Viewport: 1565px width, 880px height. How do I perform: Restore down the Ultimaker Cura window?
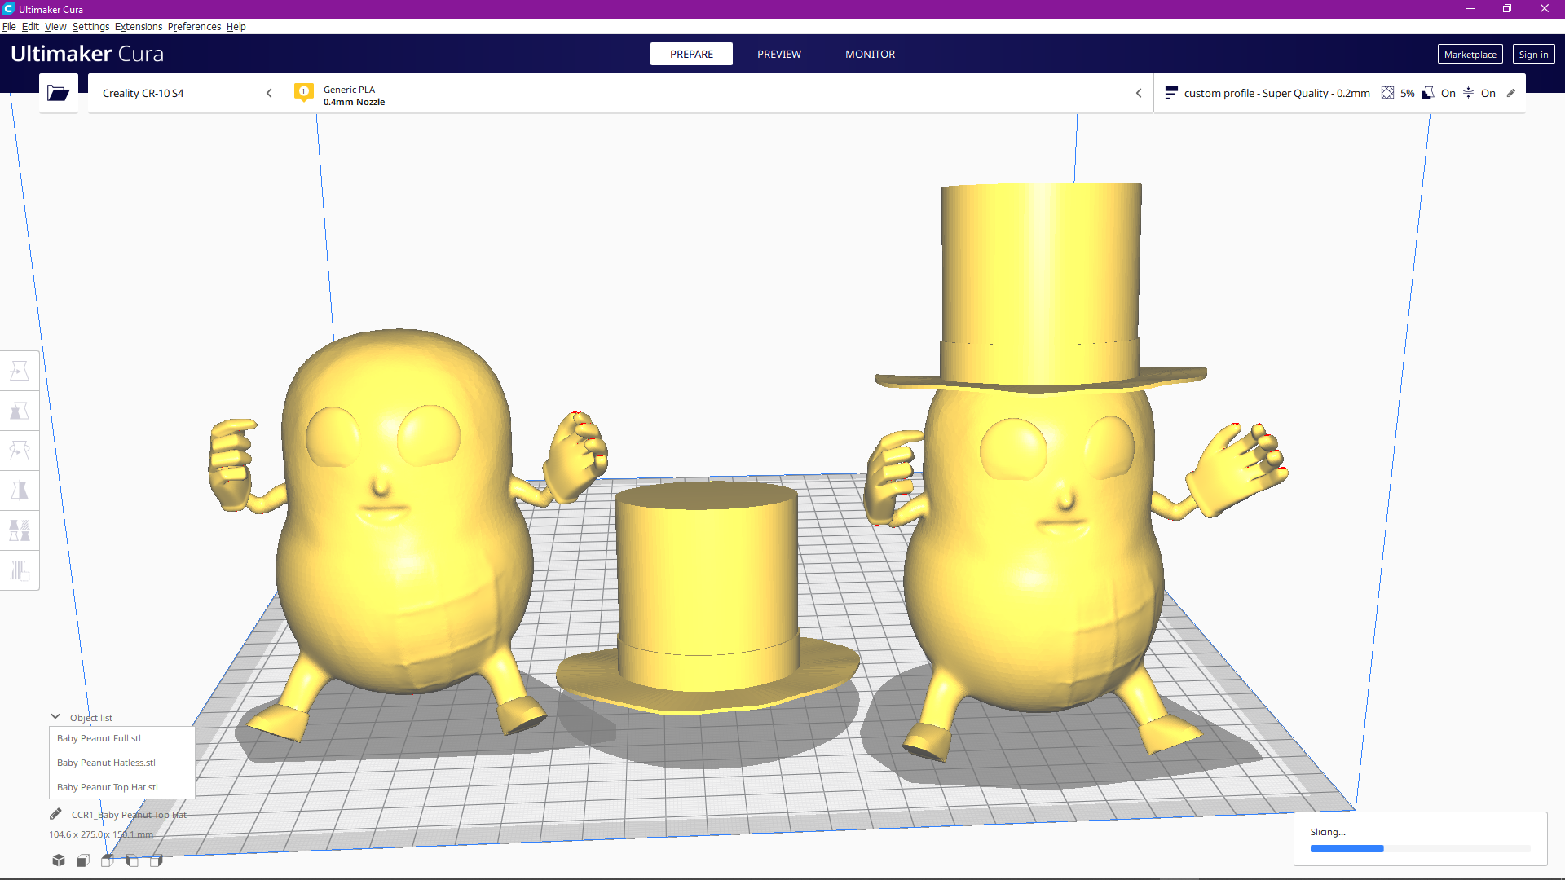click(x=1507, y=9)
